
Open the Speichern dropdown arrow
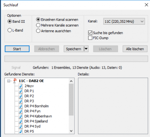point(86,49)
